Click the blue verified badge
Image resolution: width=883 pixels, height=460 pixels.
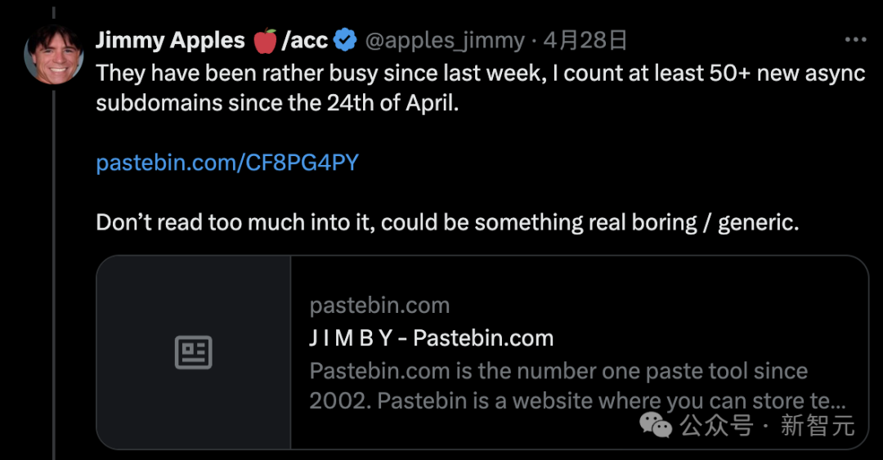click(x=345, y=40)
